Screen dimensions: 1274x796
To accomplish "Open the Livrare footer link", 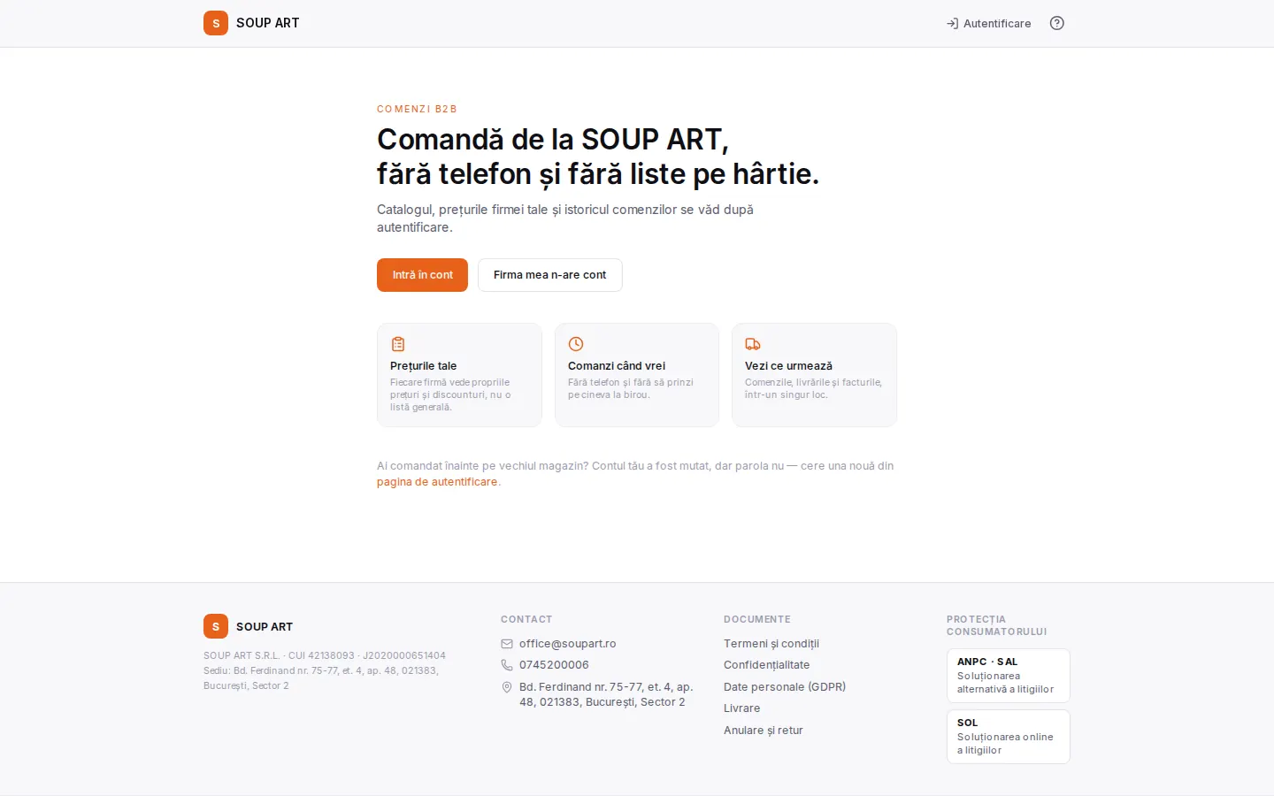I will (742, 708).
